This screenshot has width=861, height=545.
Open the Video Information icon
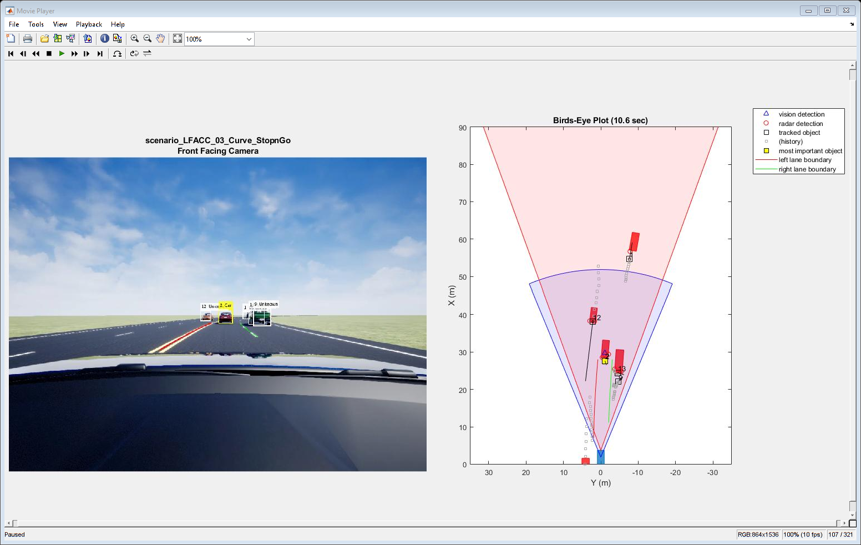click(x=104, y=38)
